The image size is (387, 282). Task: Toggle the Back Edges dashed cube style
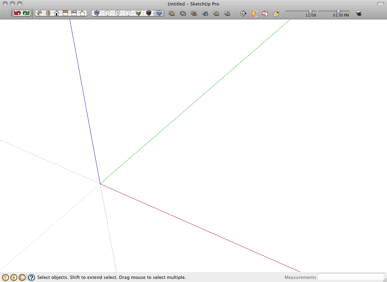pyautogui.click(x=107, y=13)
